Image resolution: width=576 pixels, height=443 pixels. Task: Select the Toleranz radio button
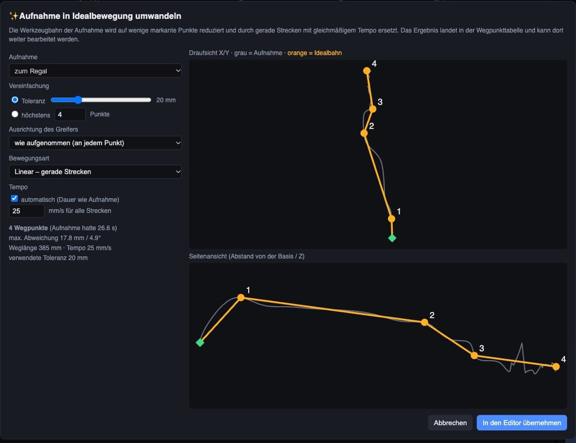tap(15, 100)
